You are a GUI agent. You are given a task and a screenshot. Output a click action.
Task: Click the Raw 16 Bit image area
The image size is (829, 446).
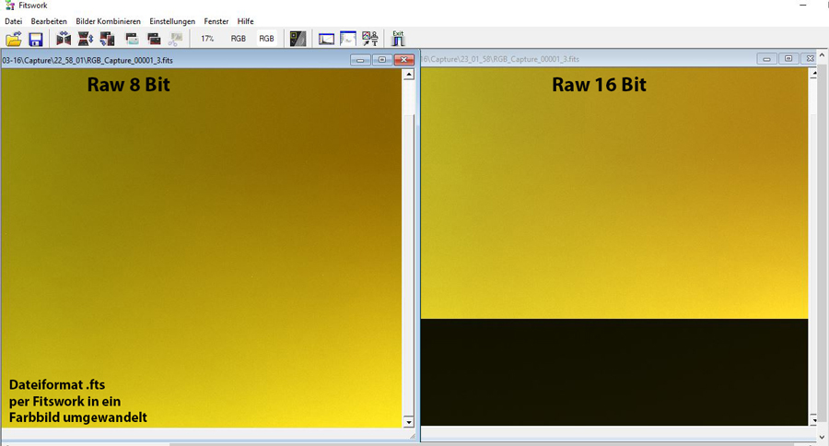614,247
